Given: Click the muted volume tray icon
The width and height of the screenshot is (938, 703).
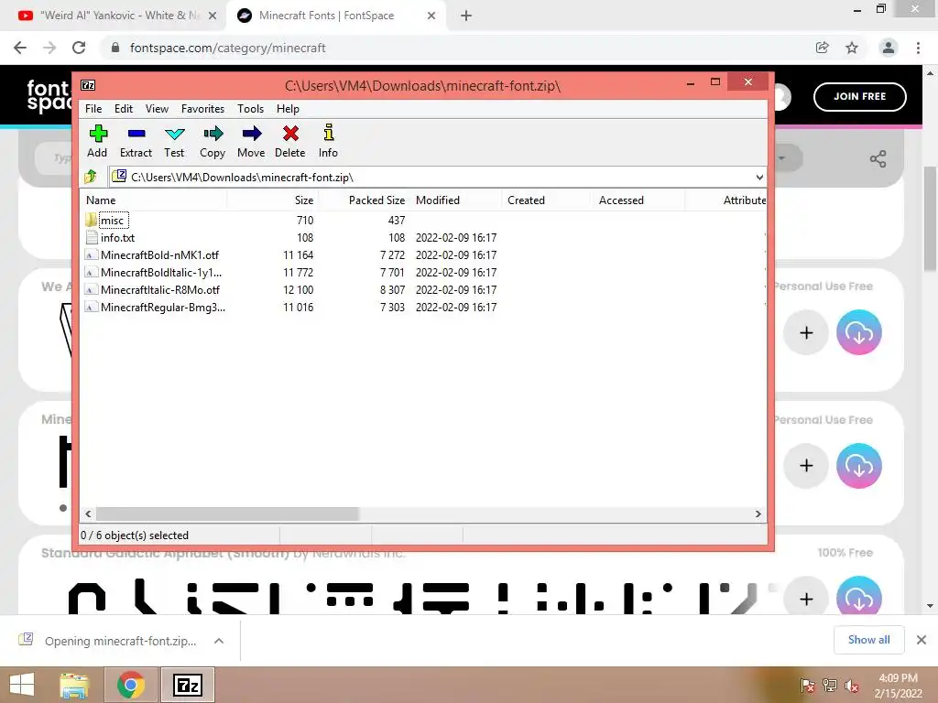Looking at the screenshot, I should 852,687.
